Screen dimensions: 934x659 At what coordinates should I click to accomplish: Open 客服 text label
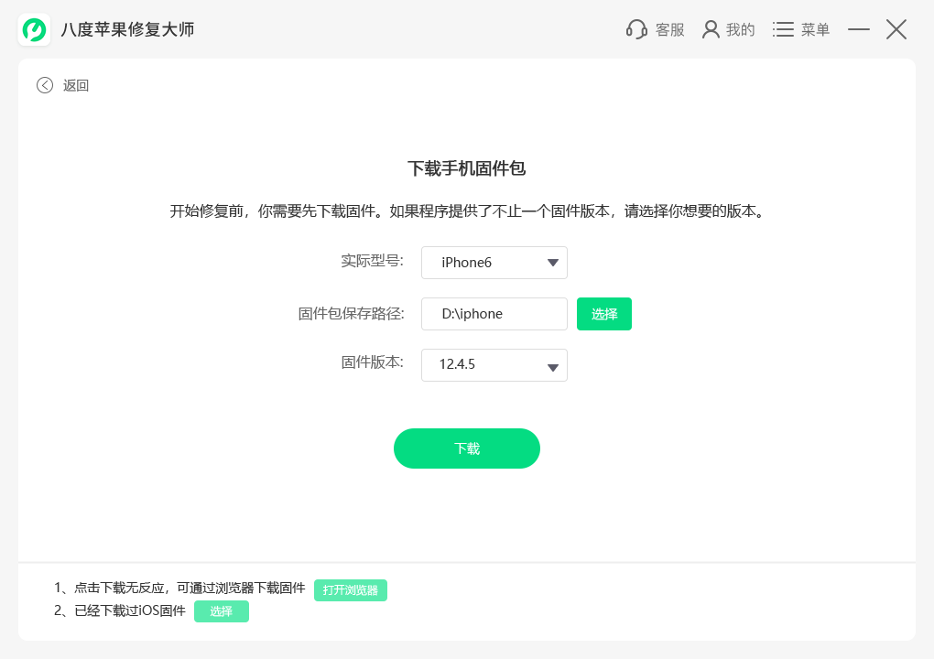pos(670,29)
